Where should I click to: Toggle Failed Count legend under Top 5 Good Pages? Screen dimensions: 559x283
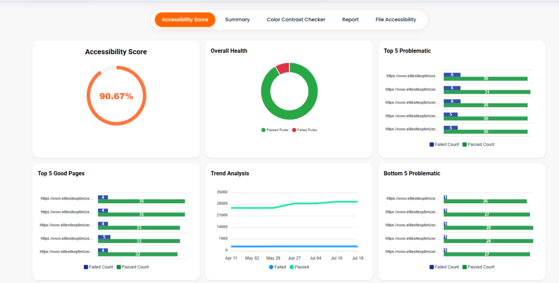pyautogui.click(x=98, y=267)
